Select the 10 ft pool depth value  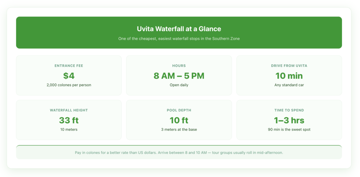pyautogui.click(x=179, y=120)
